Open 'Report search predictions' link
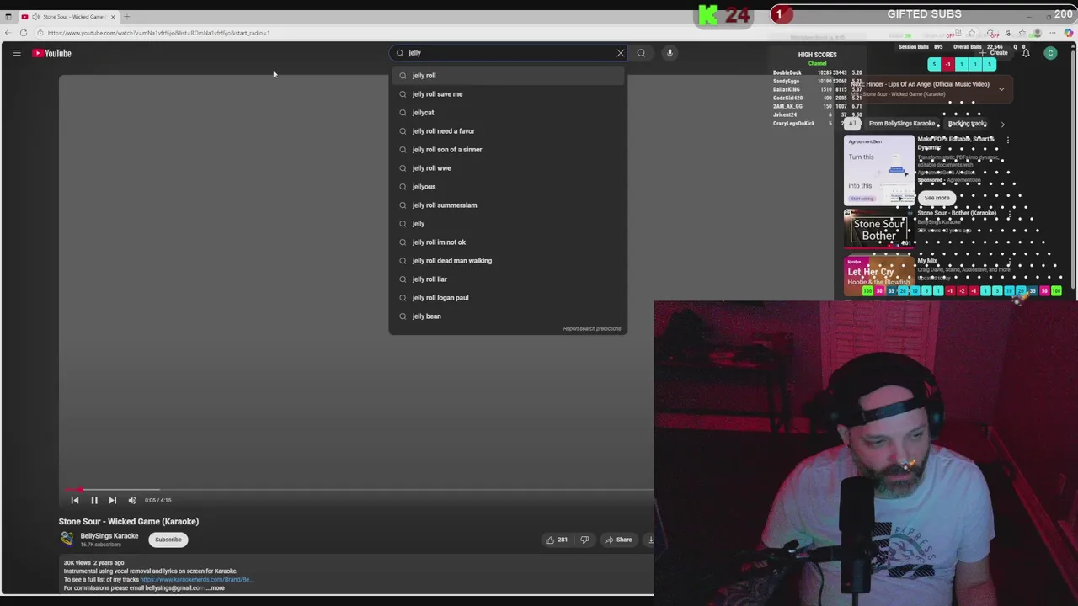The image size is (1078, 606). 591,328
